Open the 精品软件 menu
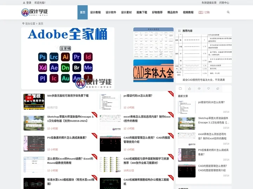Screen dimensions: 253x189 click(173, 12)
